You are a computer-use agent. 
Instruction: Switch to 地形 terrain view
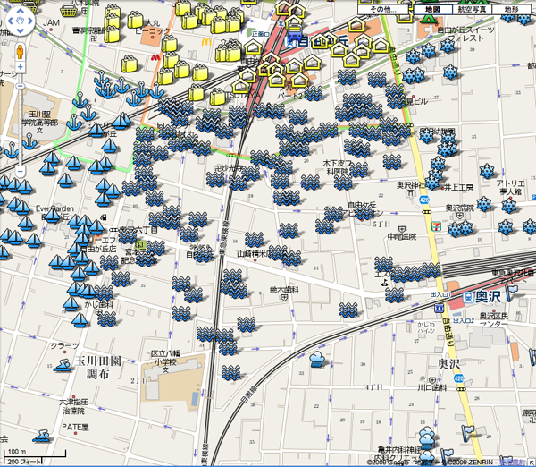click(511, 8)
